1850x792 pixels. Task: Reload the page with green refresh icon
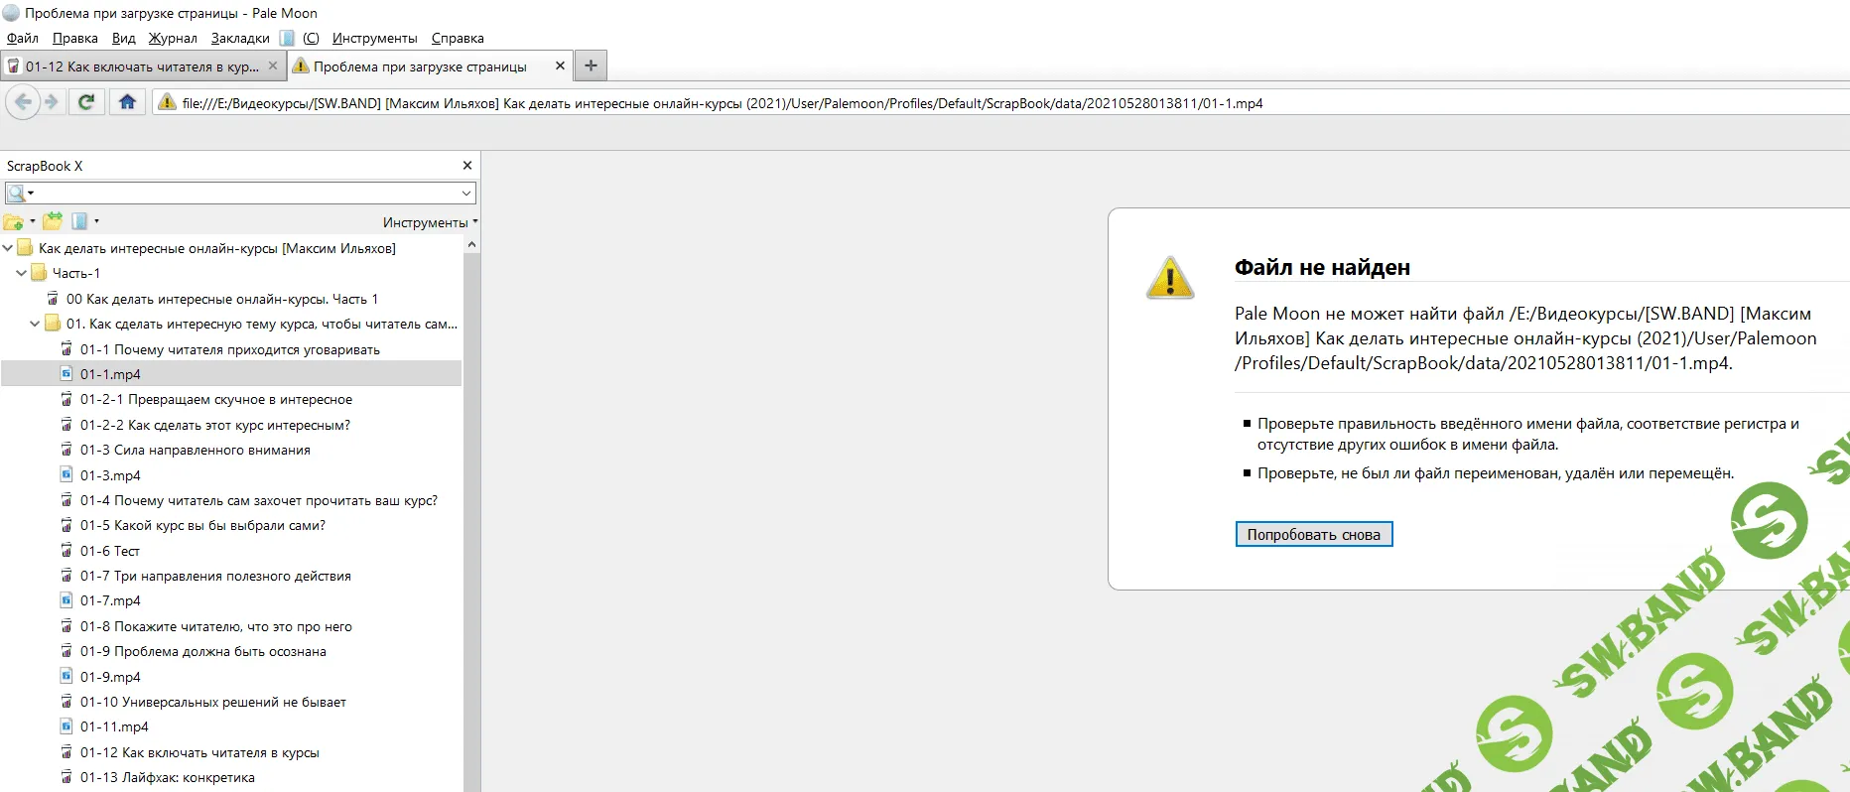point(86,102)
